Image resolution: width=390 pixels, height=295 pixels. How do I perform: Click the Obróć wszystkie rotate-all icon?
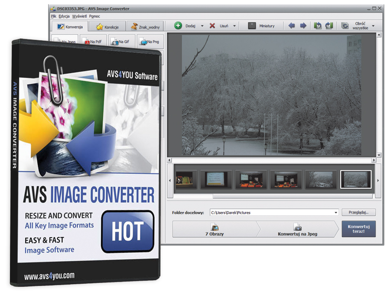345,26
